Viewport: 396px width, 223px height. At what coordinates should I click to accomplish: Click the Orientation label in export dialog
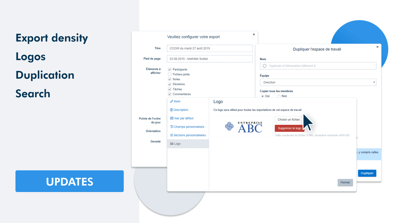point(153,131)
